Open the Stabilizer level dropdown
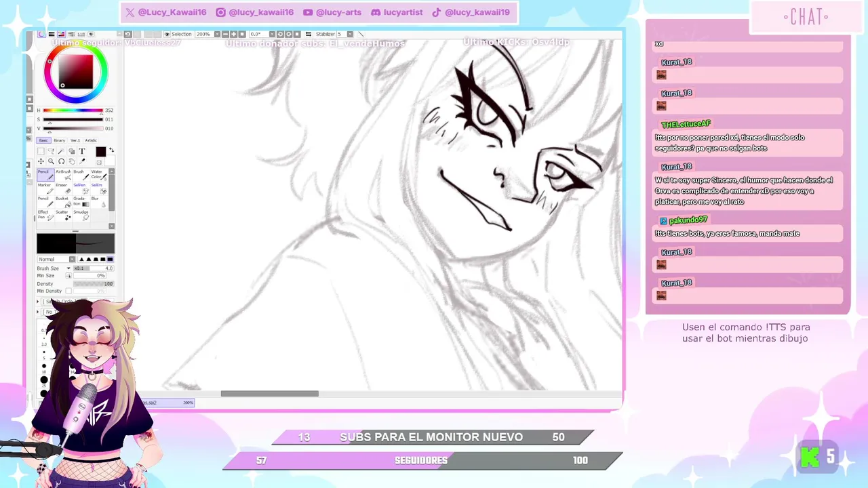Screen dimensions: 868x488 (350, 34)
